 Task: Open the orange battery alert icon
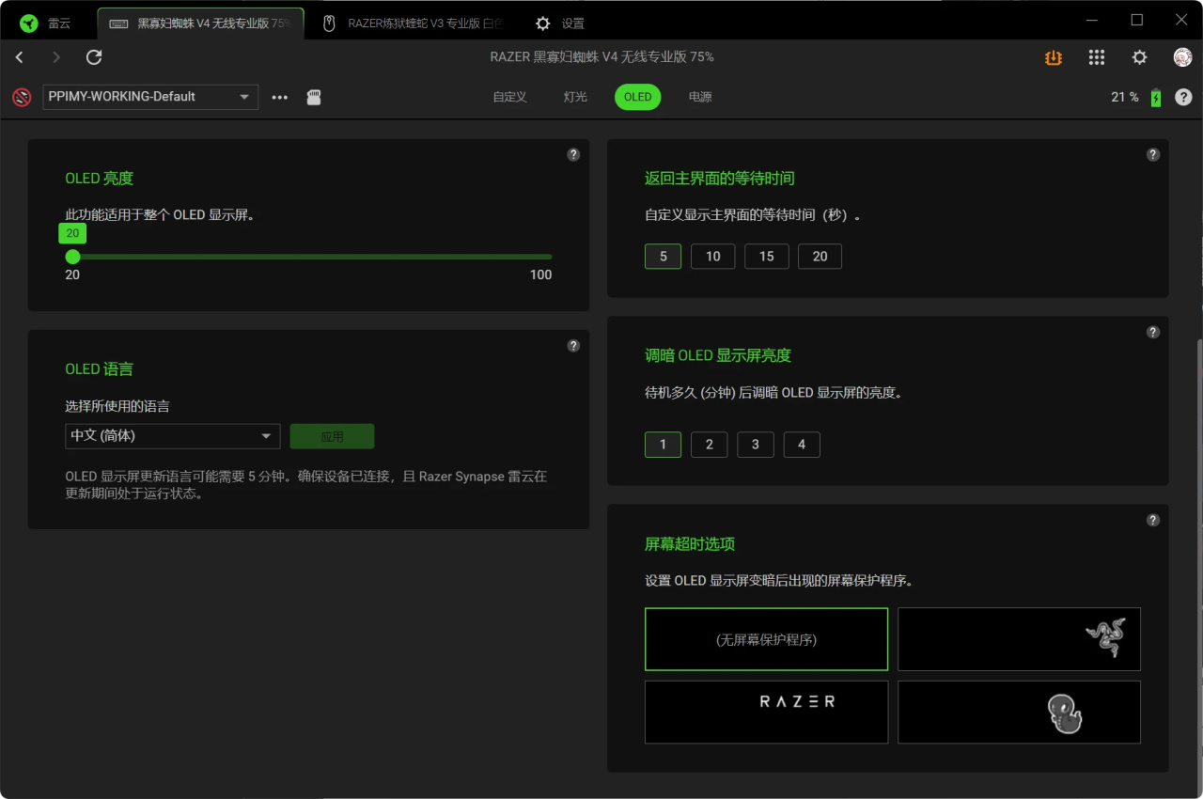[1054, 57]
